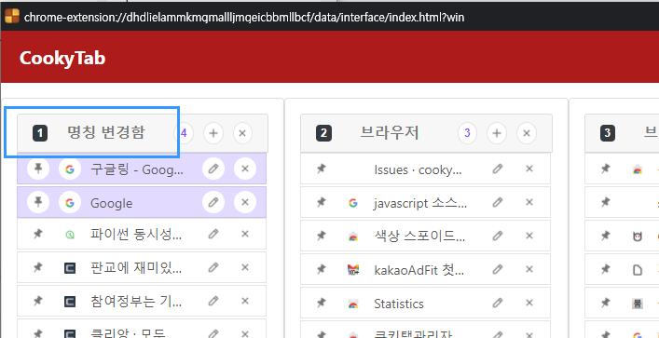Add a new tab to 명칭 변경함 window
The height and width of the screenshot is (338, 659).
213,133
